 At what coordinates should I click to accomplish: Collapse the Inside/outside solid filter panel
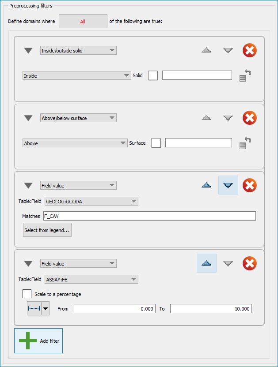pos(28,51)
